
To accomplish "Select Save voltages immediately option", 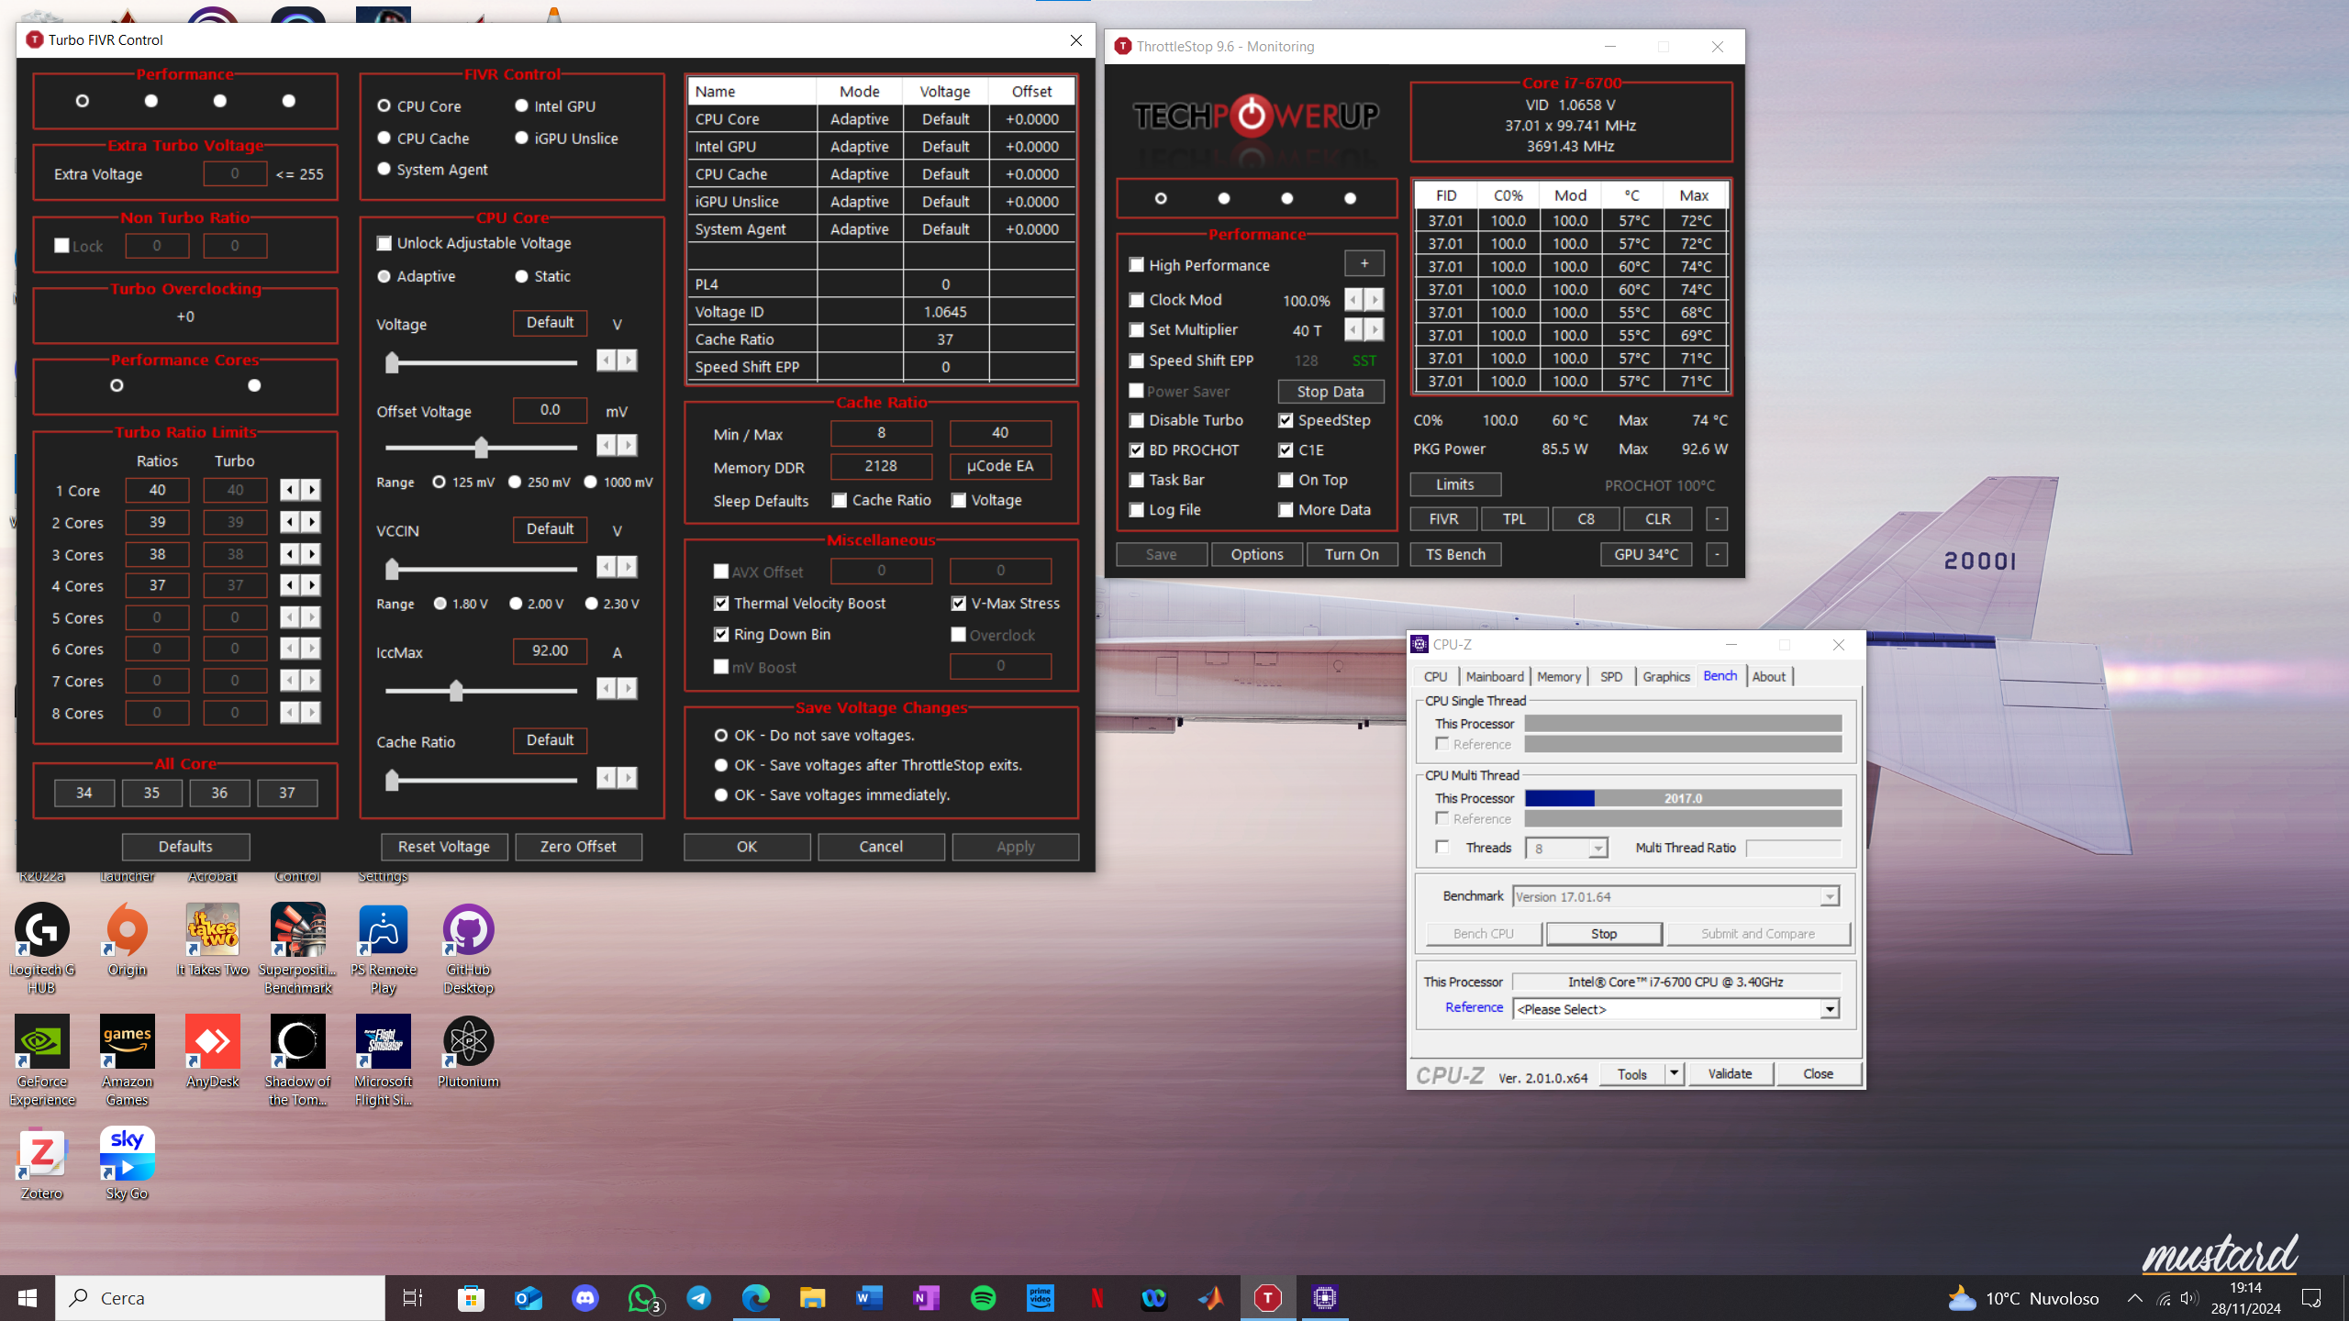I will [x=721, y=794].
